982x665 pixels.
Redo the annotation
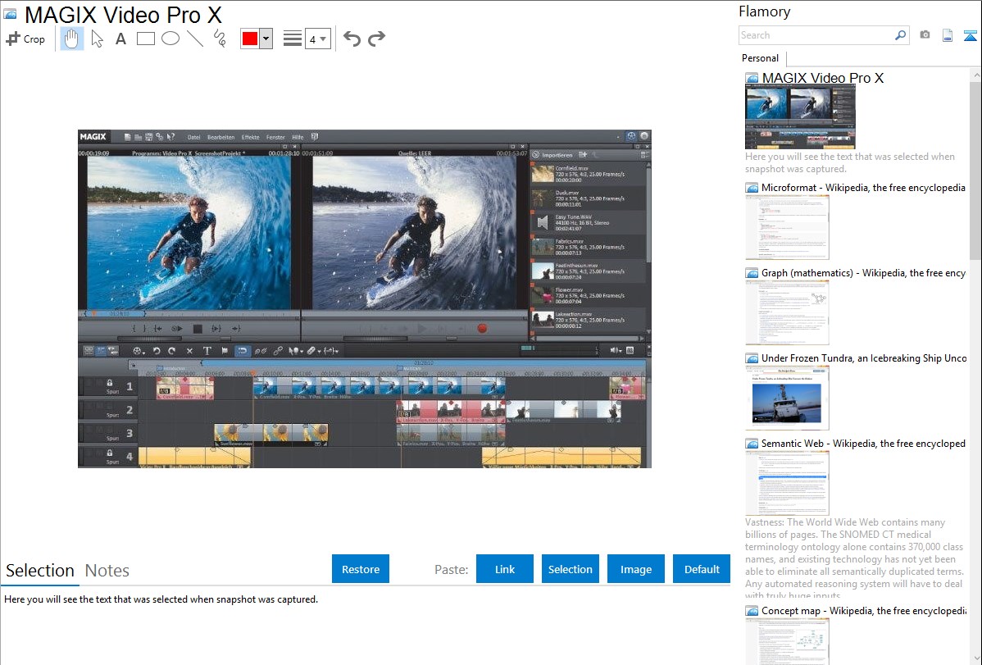click(x=376, y=39)
